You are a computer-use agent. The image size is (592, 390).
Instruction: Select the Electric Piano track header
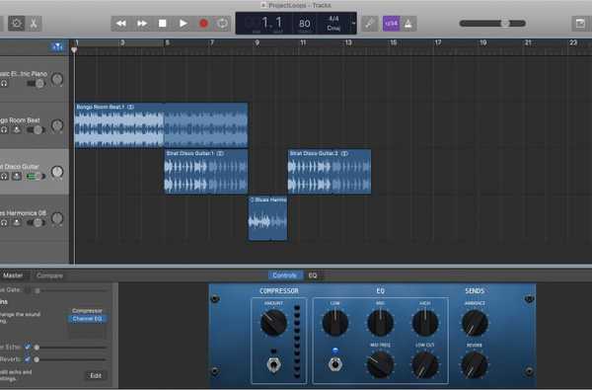click(35, 79)
